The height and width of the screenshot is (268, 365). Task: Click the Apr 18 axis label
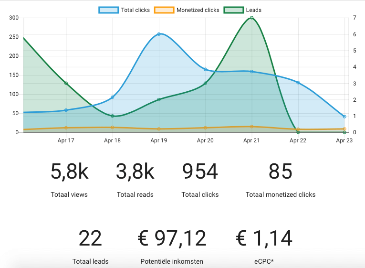click(112, 140)
